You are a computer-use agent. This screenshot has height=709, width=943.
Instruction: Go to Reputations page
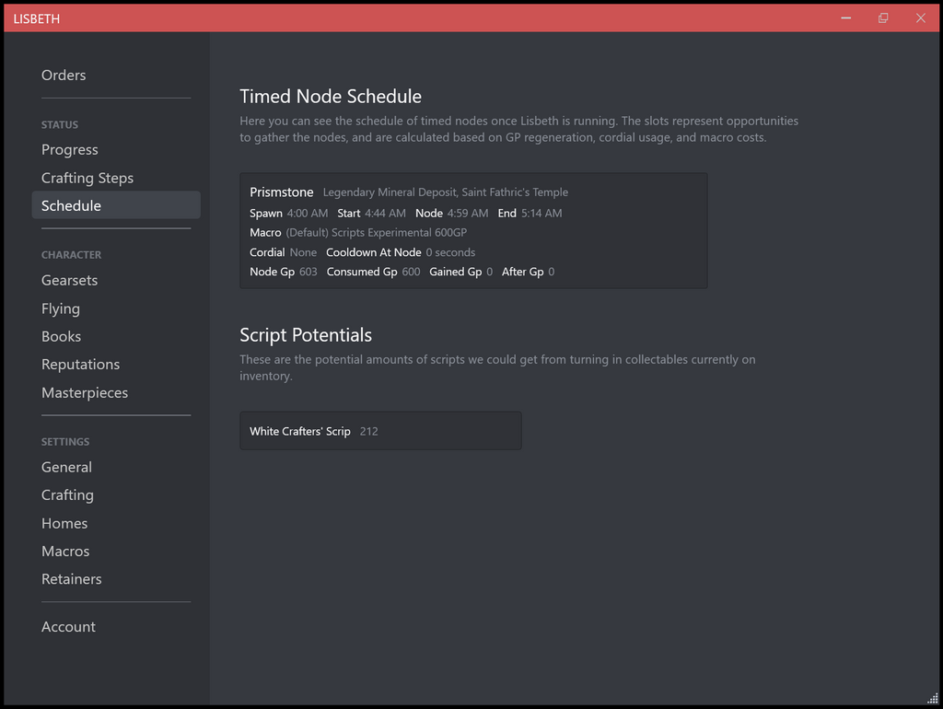pyautogui.click(x=81, y=365)
